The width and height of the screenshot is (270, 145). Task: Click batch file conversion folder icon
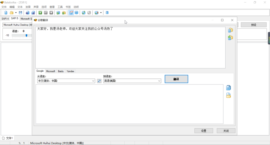[64, 13]
